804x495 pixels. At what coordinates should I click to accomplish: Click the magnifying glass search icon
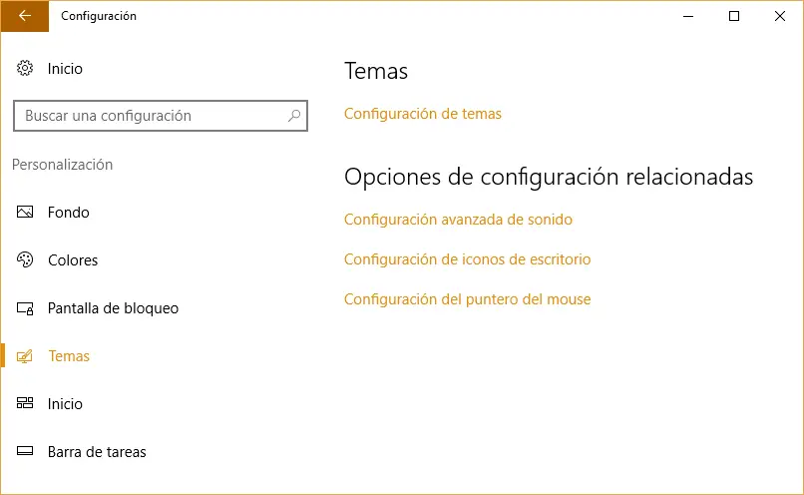coord(294,116)
